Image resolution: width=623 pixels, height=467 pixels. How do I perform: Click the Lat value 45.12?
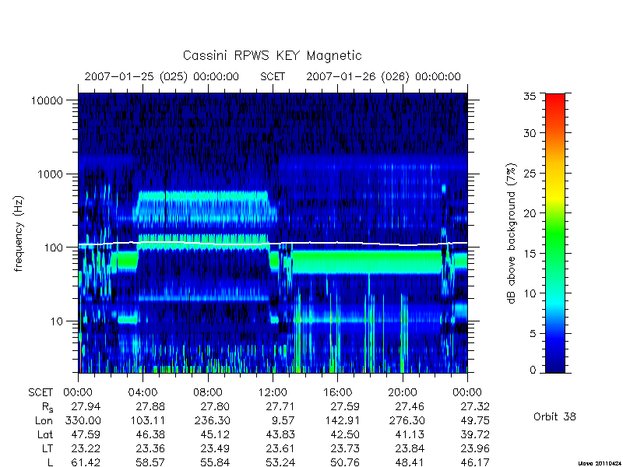coord(215,435)
